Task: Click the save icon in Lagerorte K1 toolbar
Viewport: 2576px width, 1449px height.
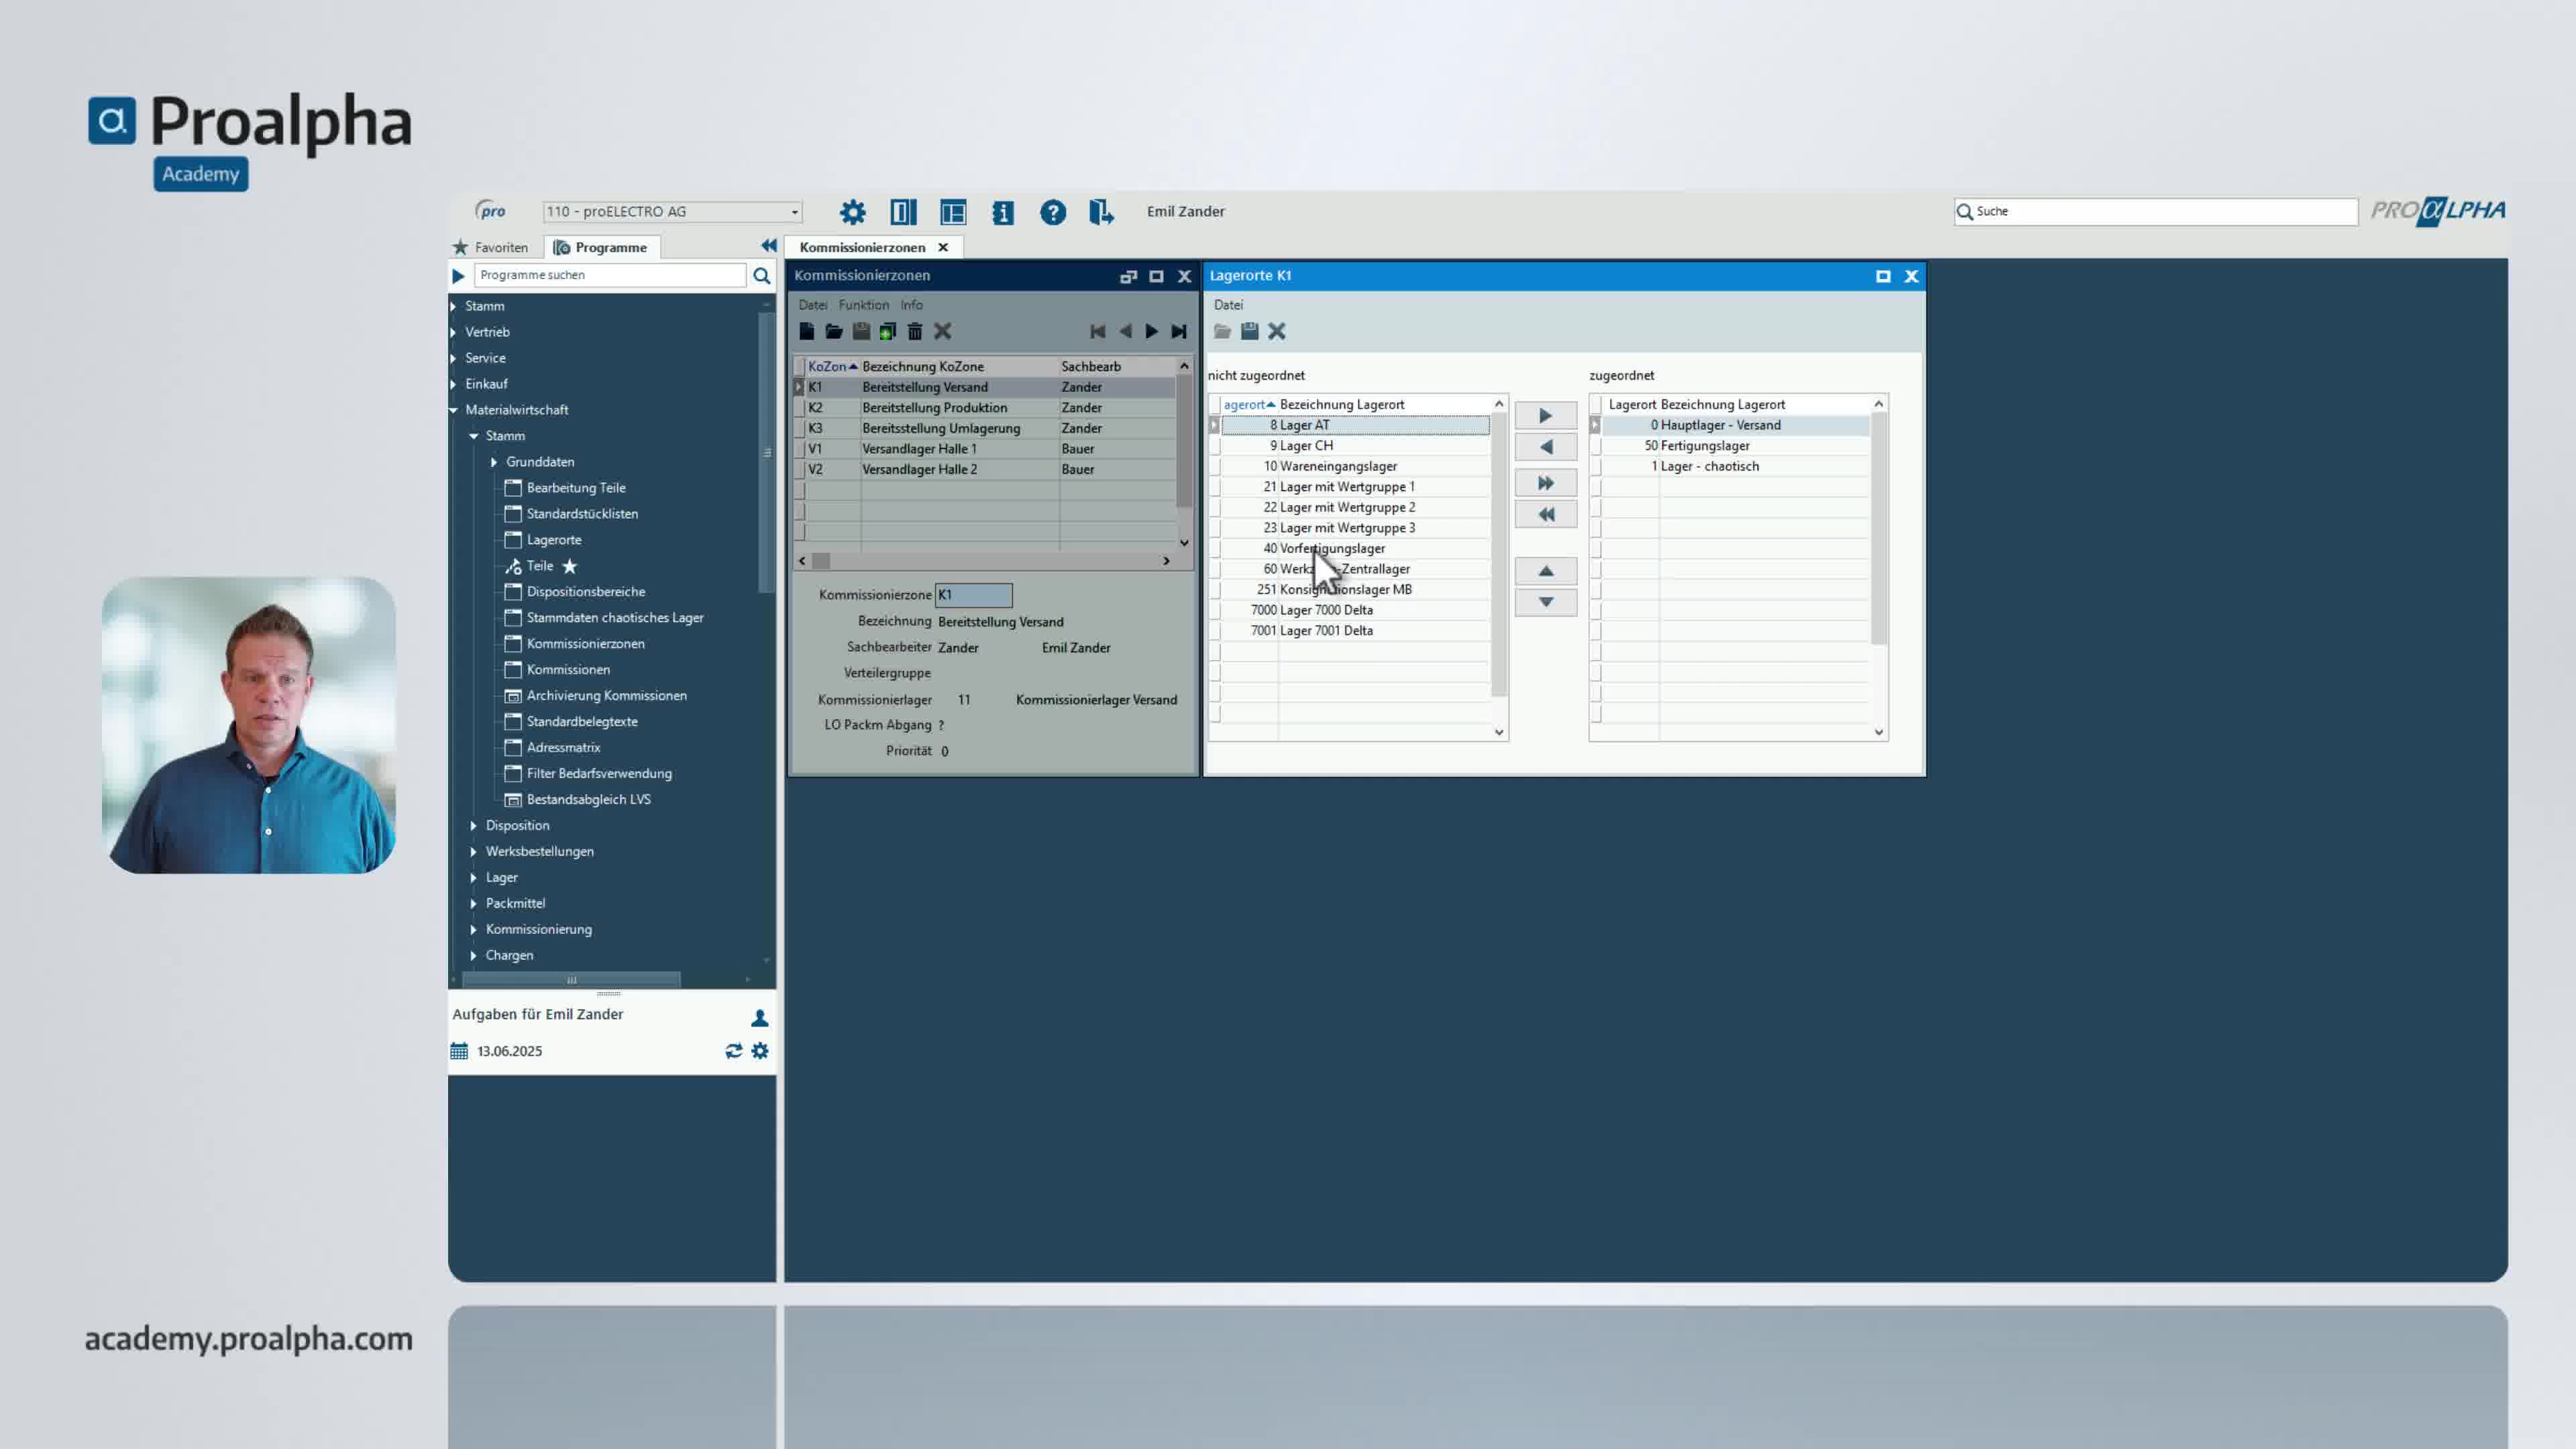Action: (x=1249, y=331)
